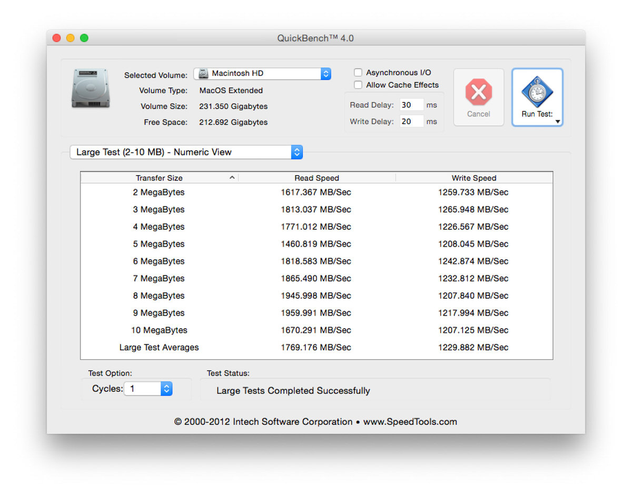Click write speed value 1226.567 MB/Sec
Image resolution: width=632 pixels, height=497 pixels.
point(473,227)
